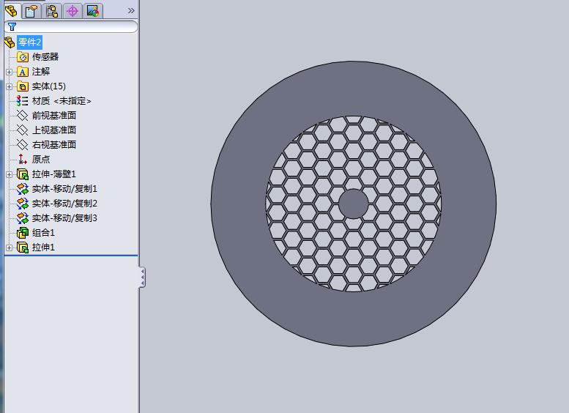Click the 注解 annotation icon
The width and height of the screenshot is (569, 413).
(x=23, y=72)
